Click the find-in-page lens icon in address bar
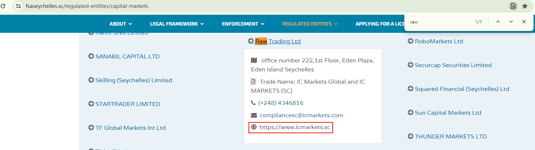The image size is (535, 150). (513, 6)
